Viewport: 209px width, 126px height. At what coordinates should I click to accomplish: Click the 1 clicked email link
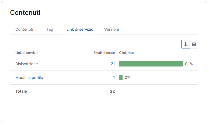114,78
